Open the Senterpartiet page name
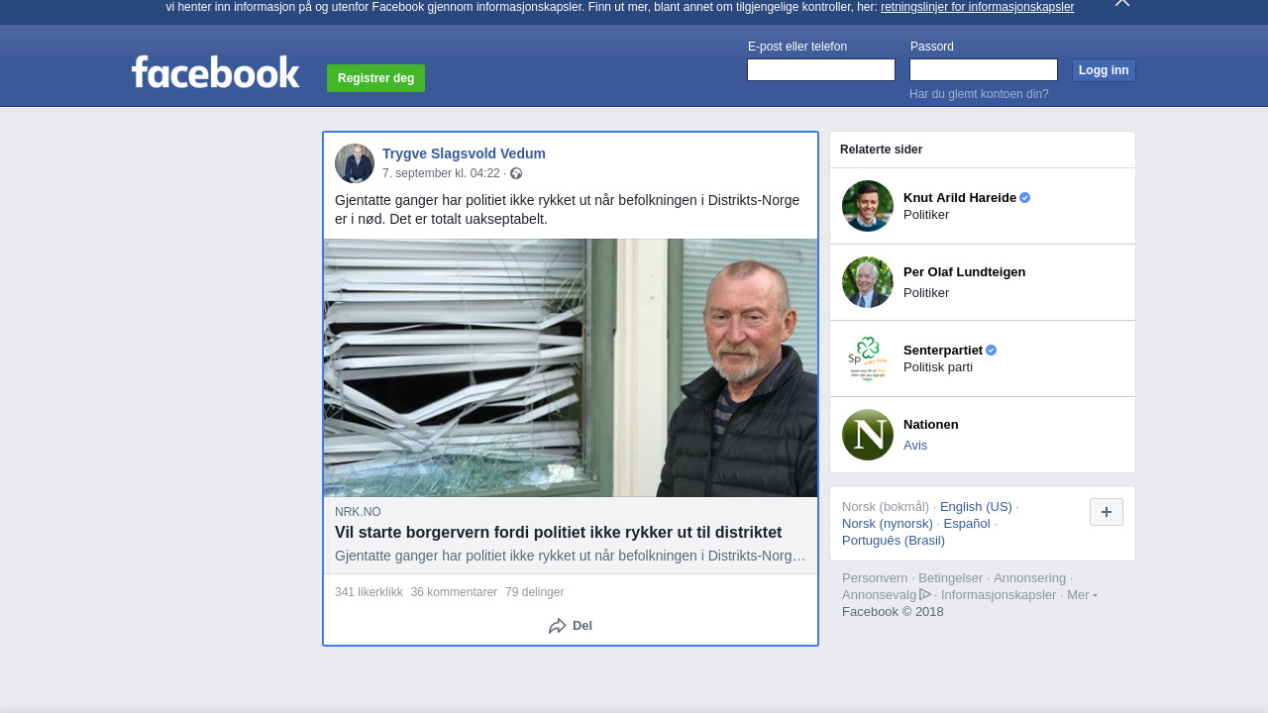Screen dimensions: 1268x713 [943, 350]
